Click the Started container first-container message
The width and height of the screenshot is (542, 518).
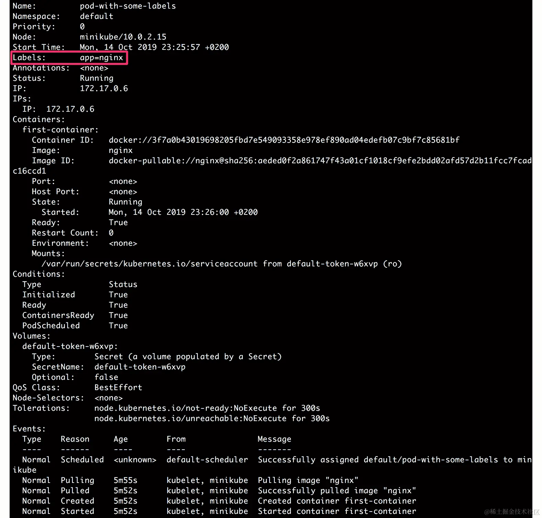point(337,511)
